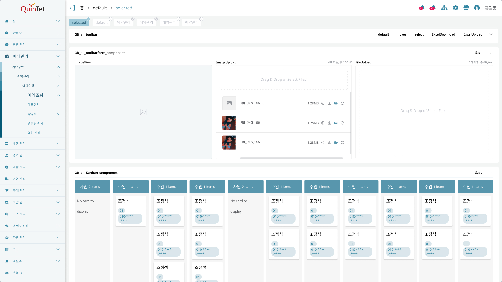Screen dimensions: 502x282
Task: Collapse the 예약조회 tree section
Action: [x=59, y=95]
